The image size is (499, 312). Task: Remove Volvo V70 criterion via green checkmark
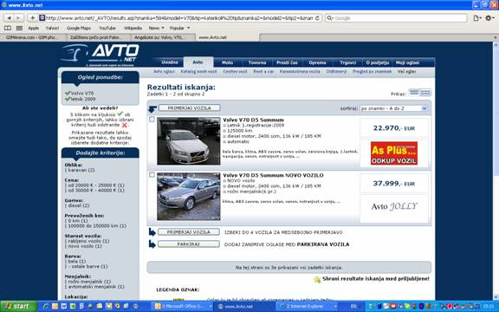68,94
